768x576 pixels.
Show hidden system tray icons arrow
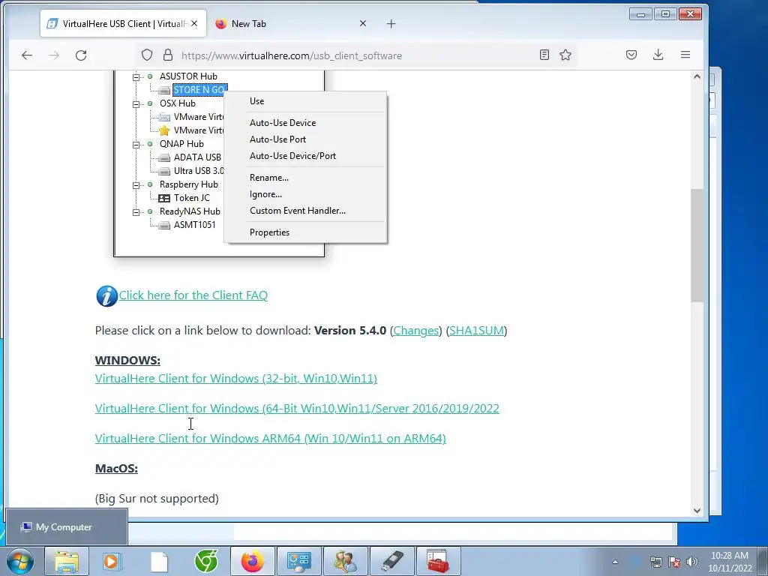pos(615,562)
